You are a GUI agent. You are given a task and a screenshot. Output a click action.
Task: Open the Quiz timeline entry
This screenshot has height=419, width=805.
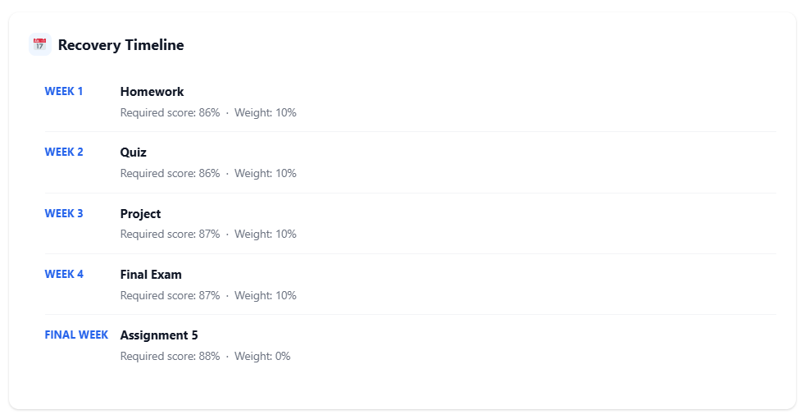coord(134,153)
